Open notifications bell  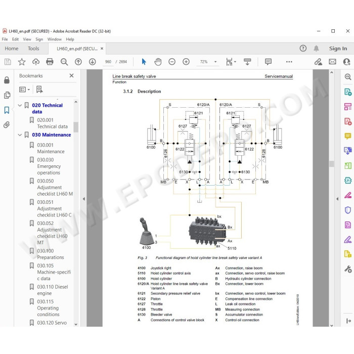pyautogui.click(x=316, y=49)
